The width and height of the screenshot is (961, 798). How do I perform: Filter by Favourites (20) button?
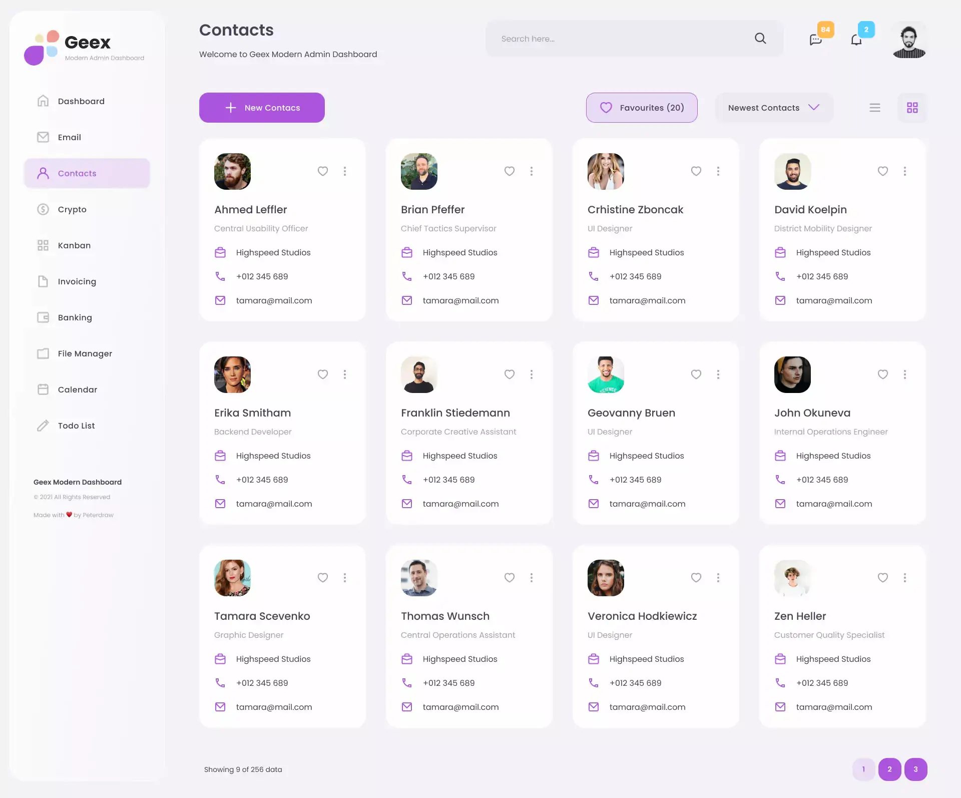pos(642,108)
